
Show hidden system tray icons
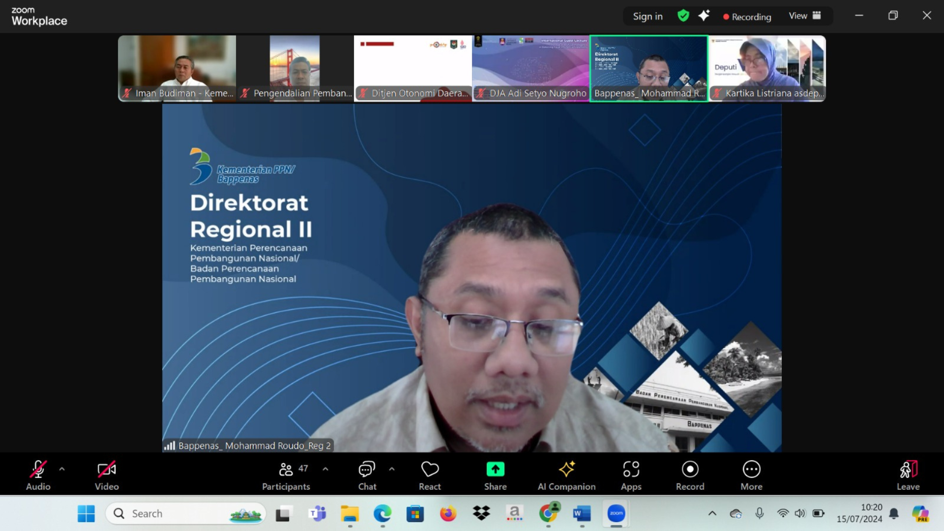712,514
